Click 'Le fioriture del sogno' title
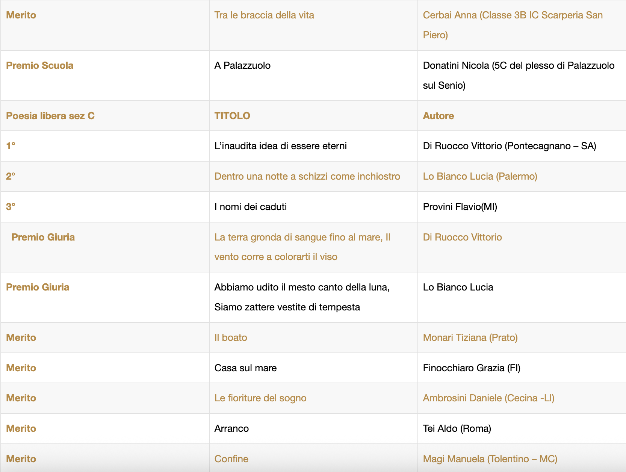The image size is (626, 472). click(x=260, y=398)
